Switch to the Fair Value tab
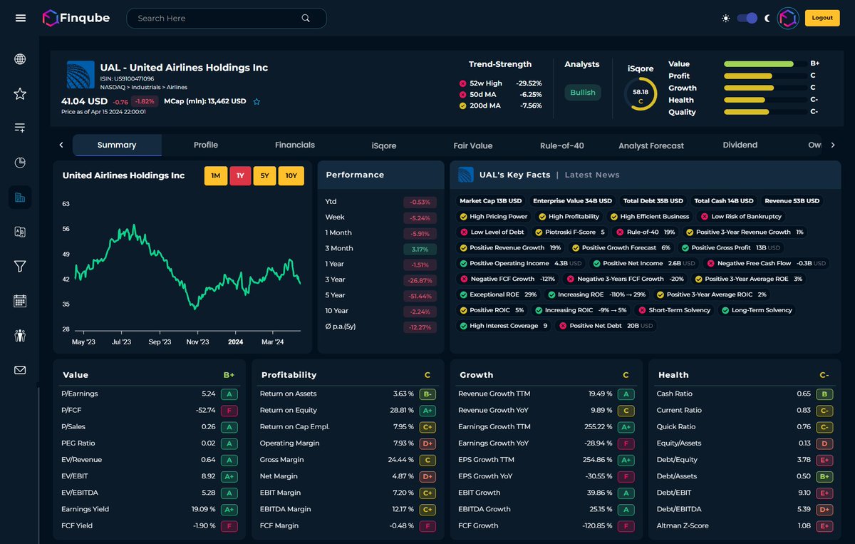The width and height of the screenshot is (855, 544). click(473, 145)
